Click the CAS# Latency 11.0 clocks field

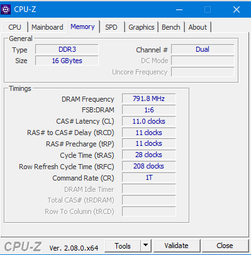point(148,121)
